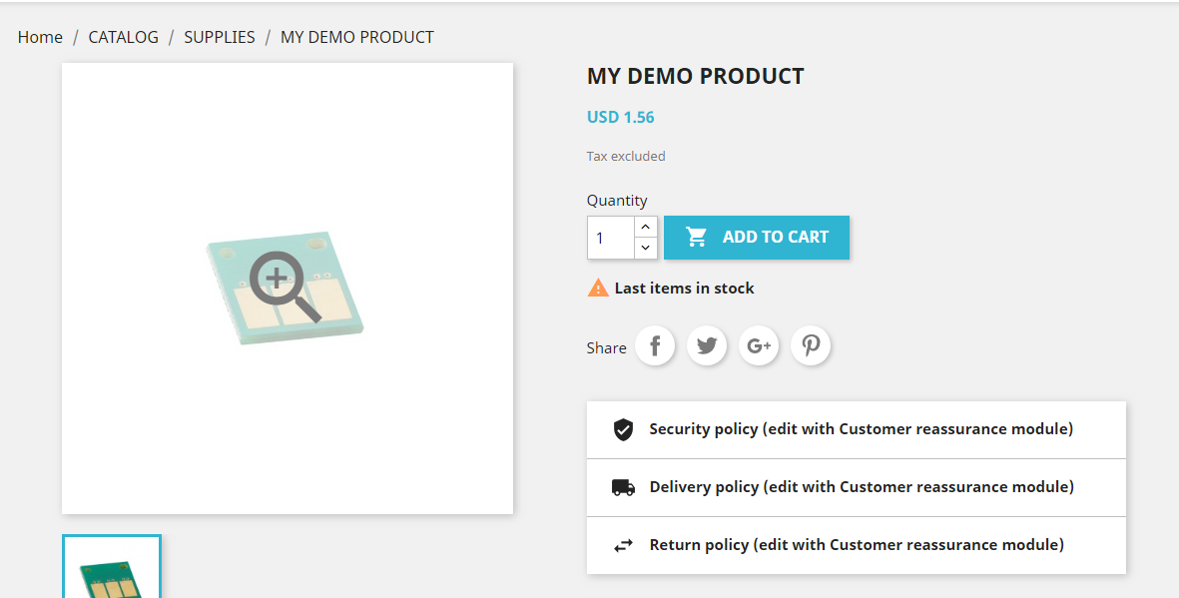The image size is (1179, 598).
Task: Navigate to Supplies breadcrumb link
Action: tap(220, 37)
